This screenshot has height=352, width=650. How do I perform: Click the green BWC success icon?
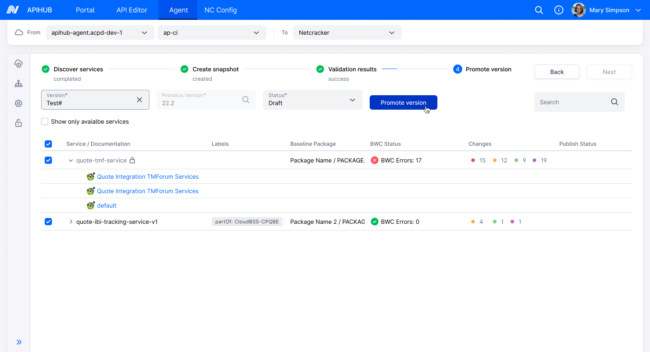(x=374, y=222)
